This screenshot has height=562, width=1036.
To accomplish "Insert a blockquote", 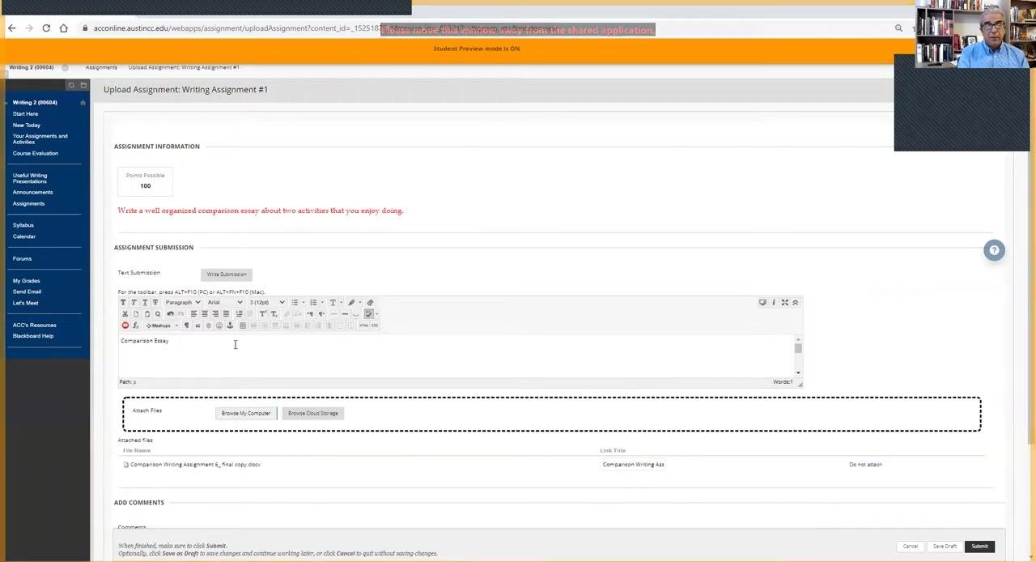I will (x=197, y=326).
